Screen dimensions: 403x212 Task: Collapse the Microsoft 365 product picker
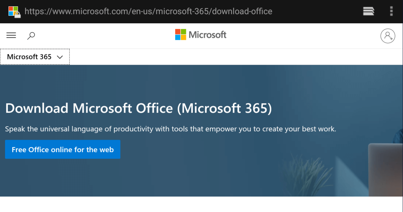35,57
